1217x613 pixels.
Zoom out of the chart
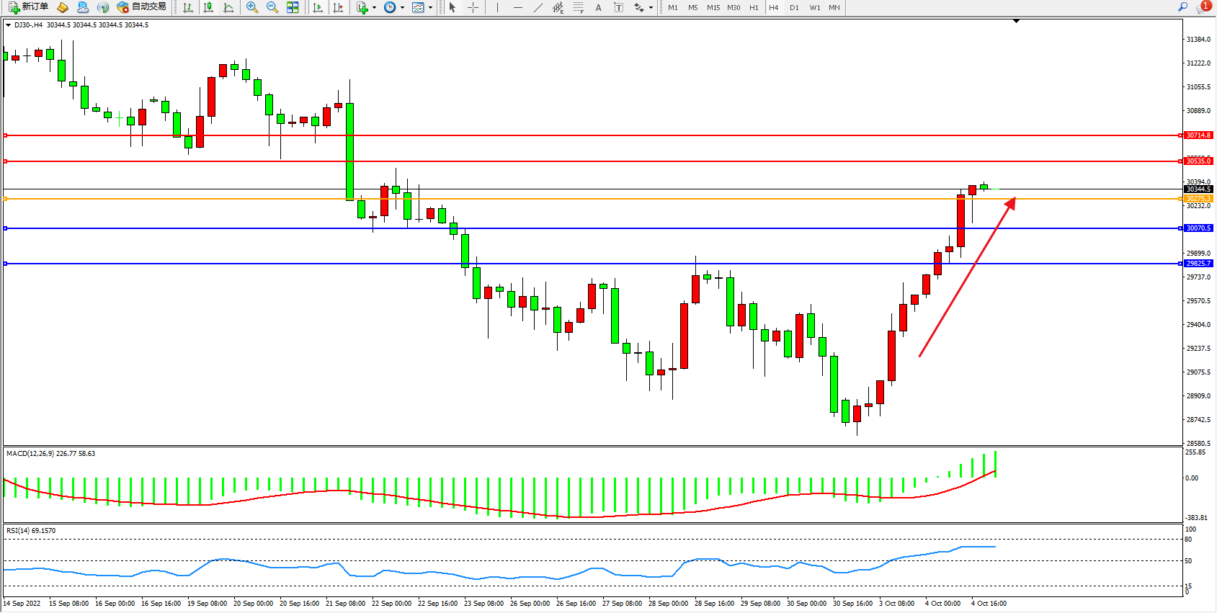click(x=272, y=7)
